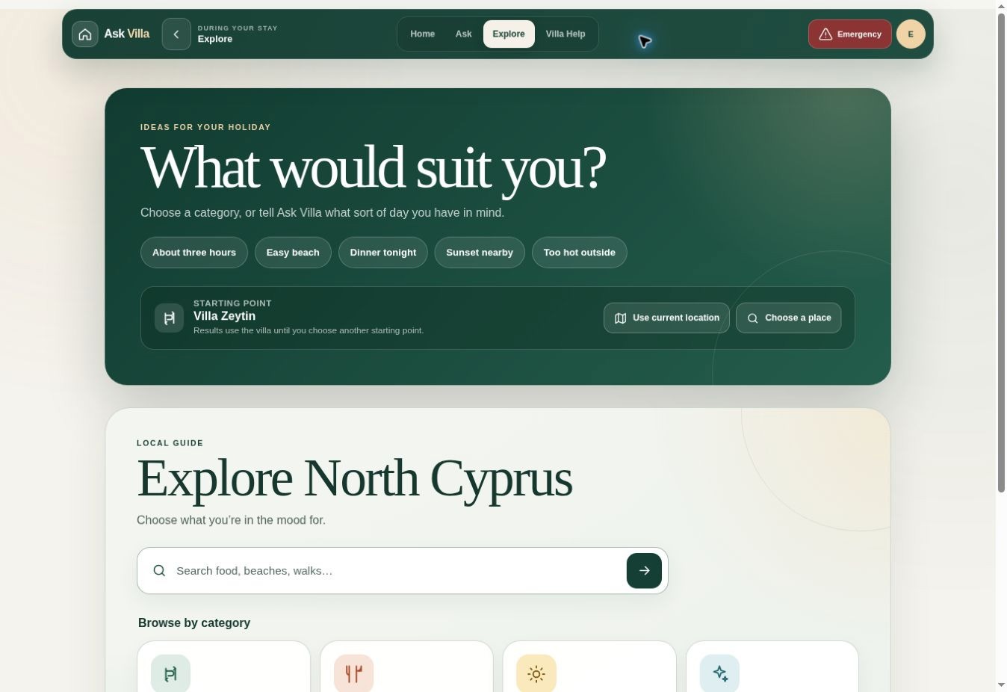Image resolution: width=1007 pixels, height=692 pixels.
Task: Click the page vertical scrollbar thumb
Action: coord(1001,253)
